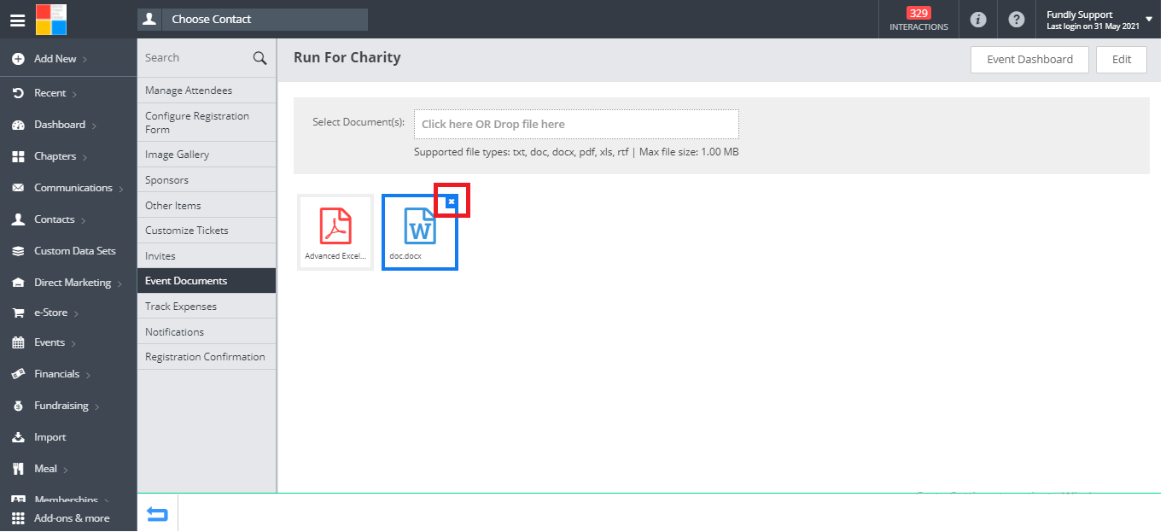The height and width of the screenshot is (532, 1166).
Task: Expand the Add New chevron arrow
Action: click(85, 60)
